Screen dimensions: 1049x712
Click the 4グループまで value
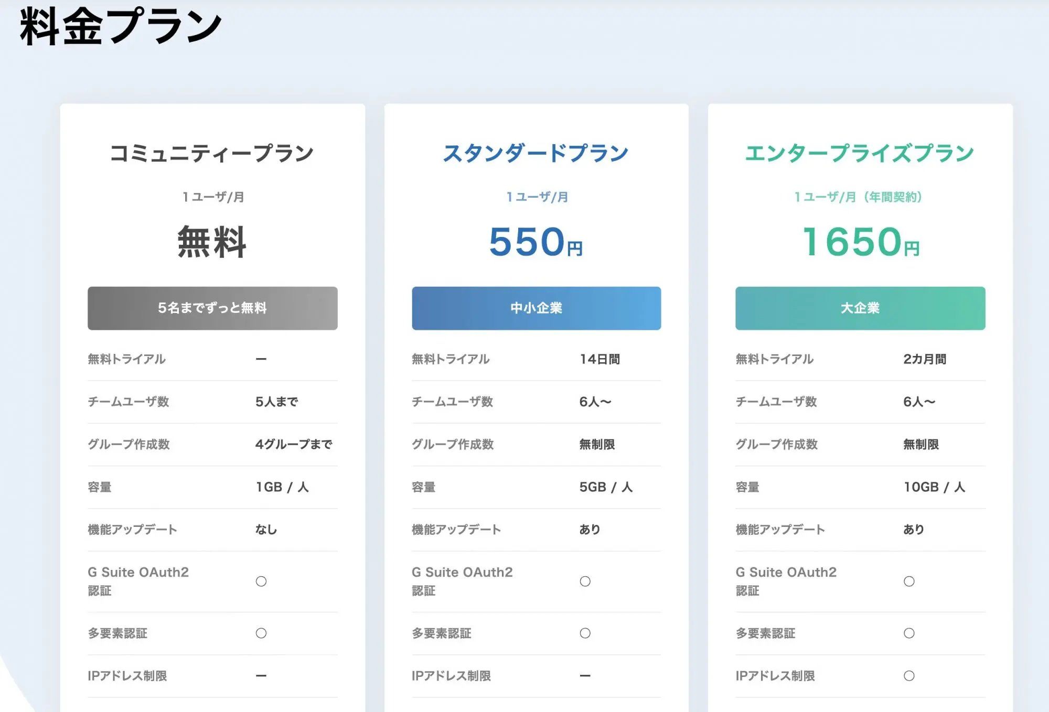(x=294, y=445)
